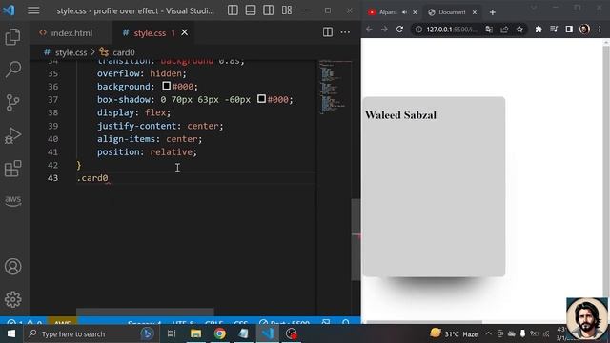Toggle secondary side bar layout icon
This screenshot has width=610, height=343.
[x=269, y=10]
